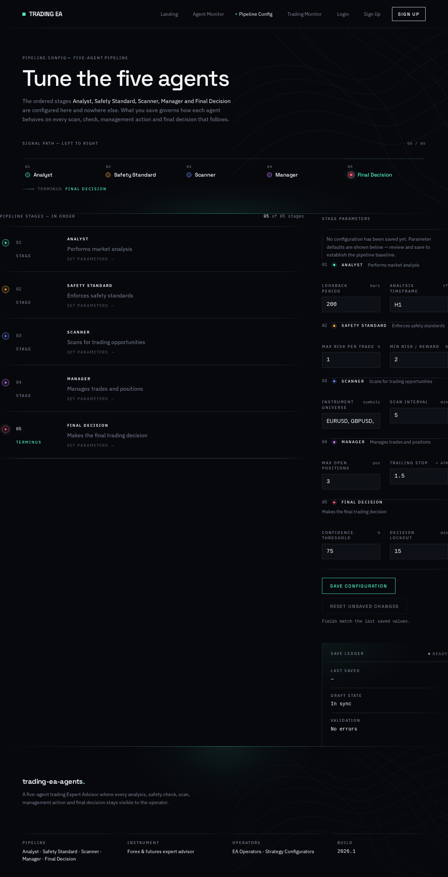The width and height of the screenshot is (448, 877).
Task: Open Set Parameters for Analyst stage
Action: [91, 259]
